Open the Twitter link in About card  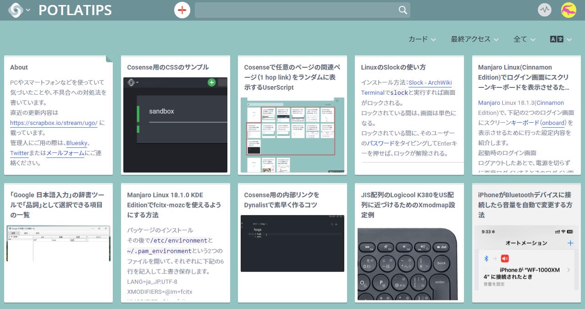(19, 153)
